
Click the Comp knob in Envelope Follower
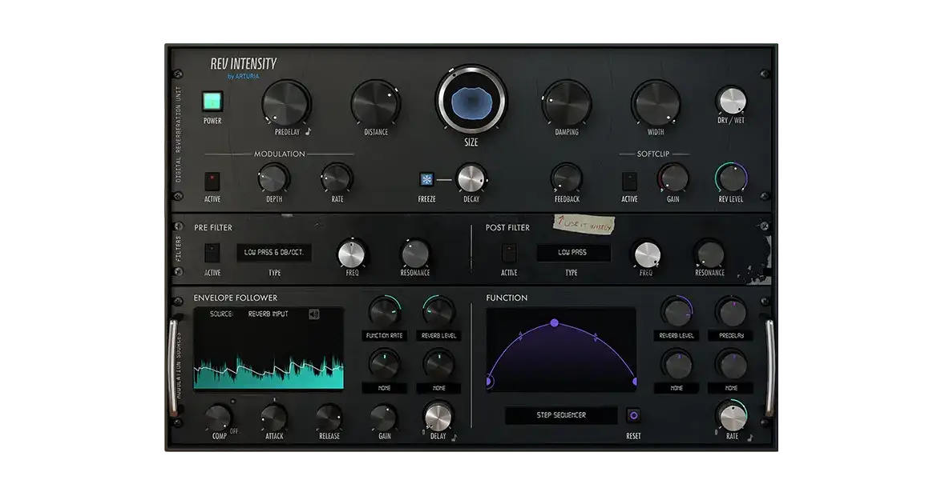[x=218, y=418]
